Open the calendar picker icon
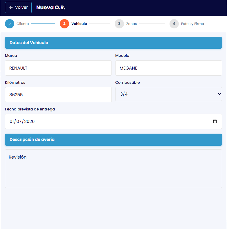This screenshot has width=227, height=229. pos(215,121)
